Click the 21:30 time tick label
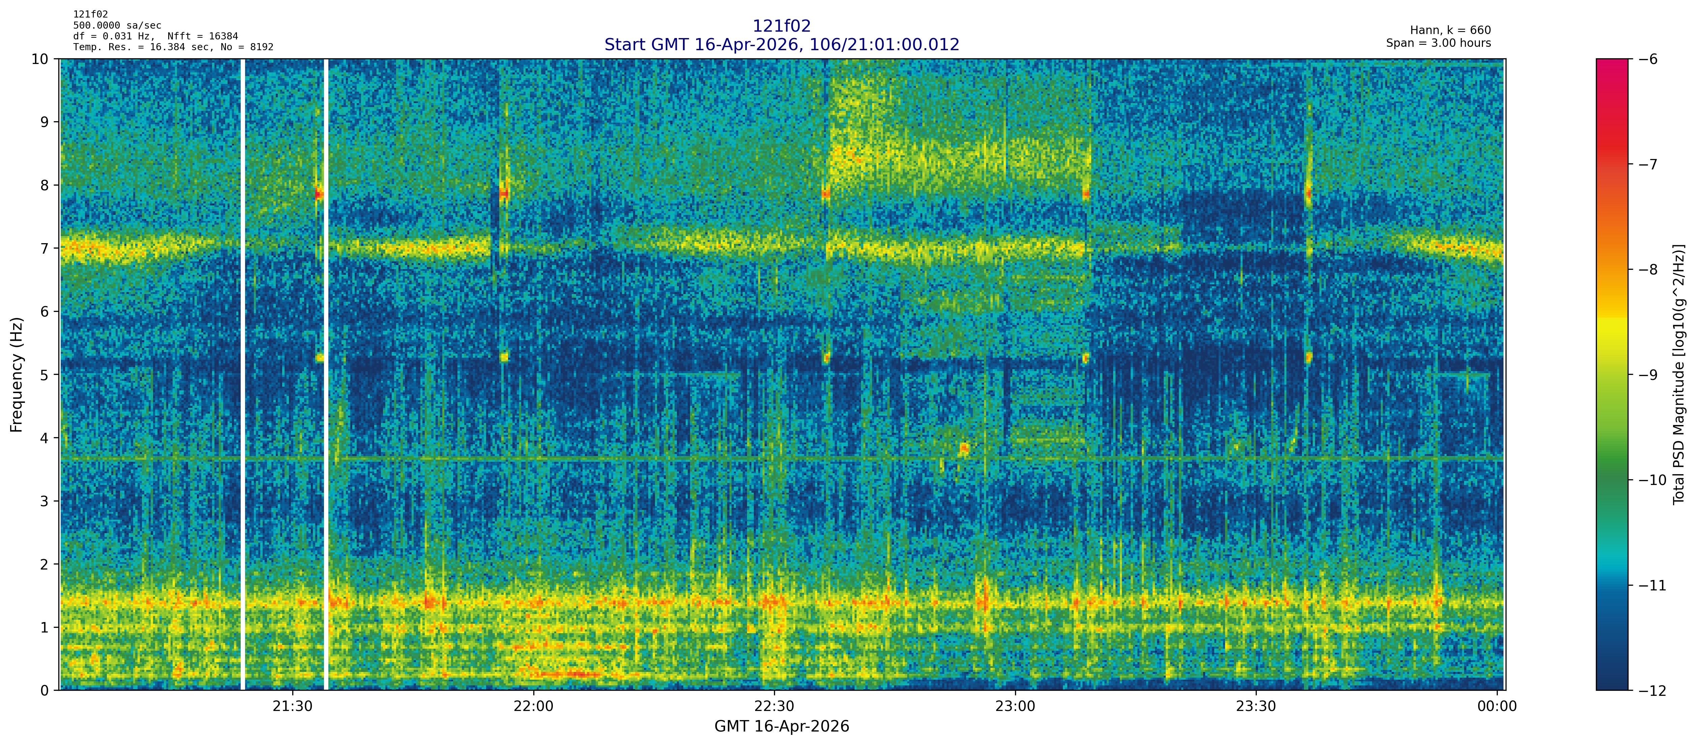This screenshot has width=1697, height=745. click(293, 707)
